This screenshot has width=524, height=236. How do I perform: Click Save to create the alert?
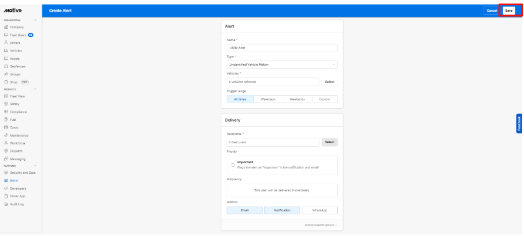pos(509,10)
